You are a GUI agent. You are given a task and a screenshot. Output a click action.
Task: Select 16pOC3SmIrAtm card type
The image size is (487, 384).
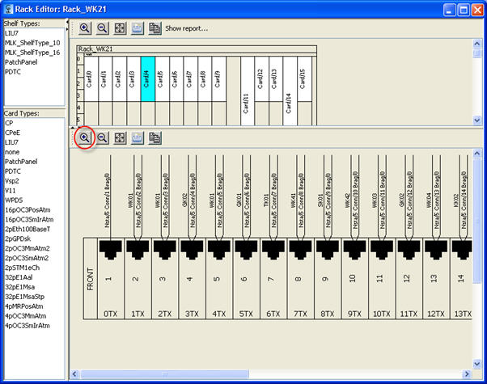coord(29,219)
